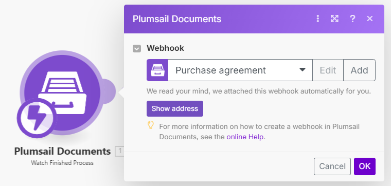Select the Plumsail Documents module circle

63,92
